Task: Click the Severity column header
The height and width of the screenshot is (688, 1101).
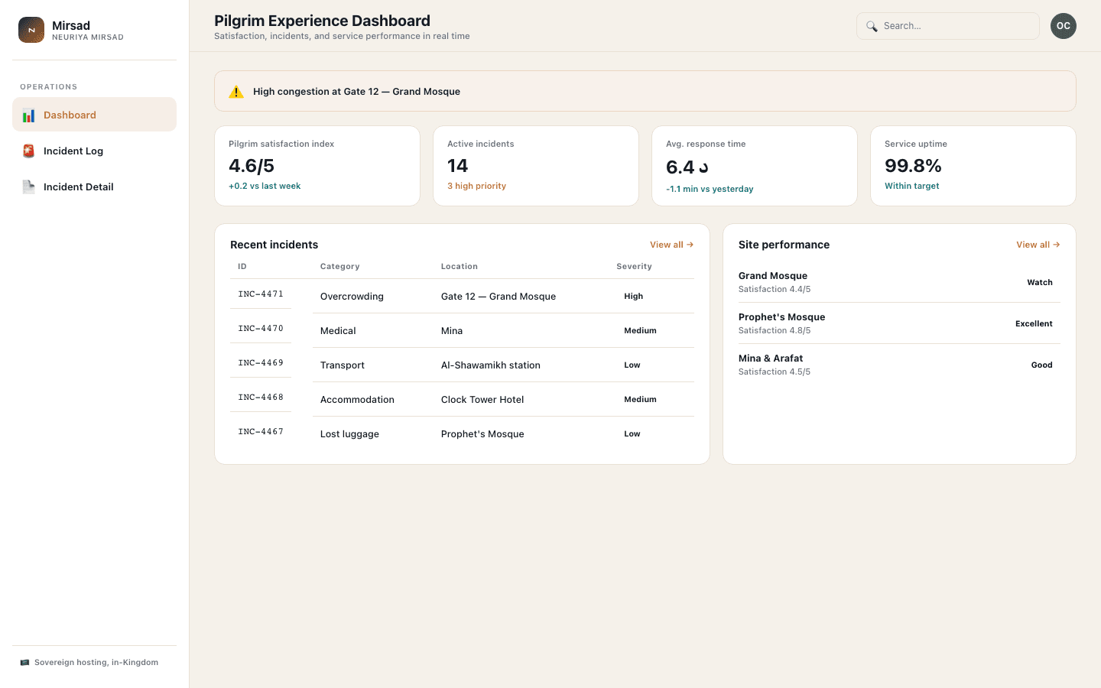Action: click(x=635, y=267)
